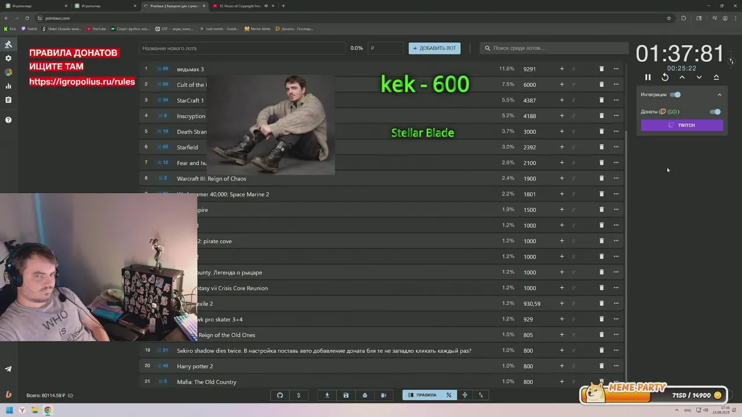Click the compact rows toolbar icon
Image resolution: width=742 pixels, height=417 pixels.
click(464, 395)
